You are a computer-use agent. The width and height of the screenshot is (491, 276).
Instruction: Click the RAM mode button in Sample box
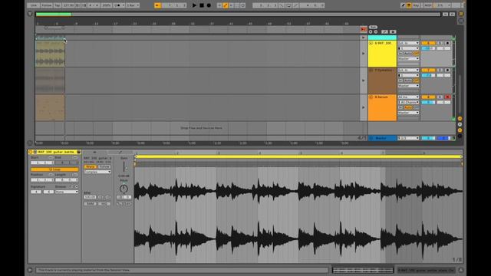tap(91, 204)
